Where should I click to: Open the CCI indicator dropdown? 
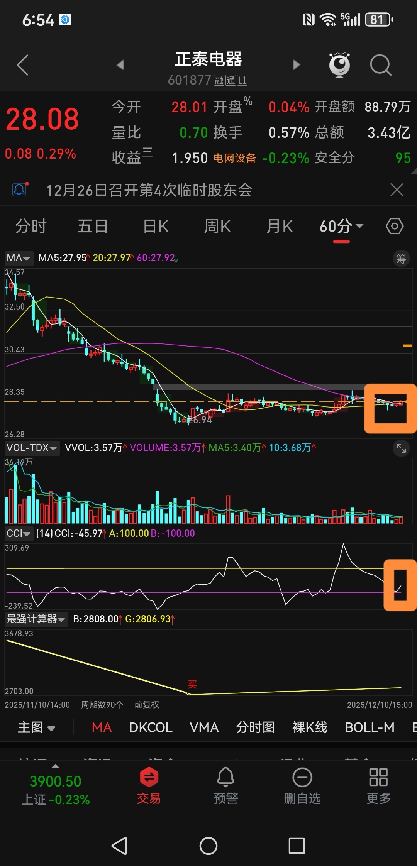19,533
